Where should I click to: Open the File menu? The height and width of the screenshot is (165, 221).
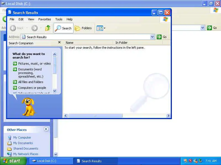(x=12, y=19)
